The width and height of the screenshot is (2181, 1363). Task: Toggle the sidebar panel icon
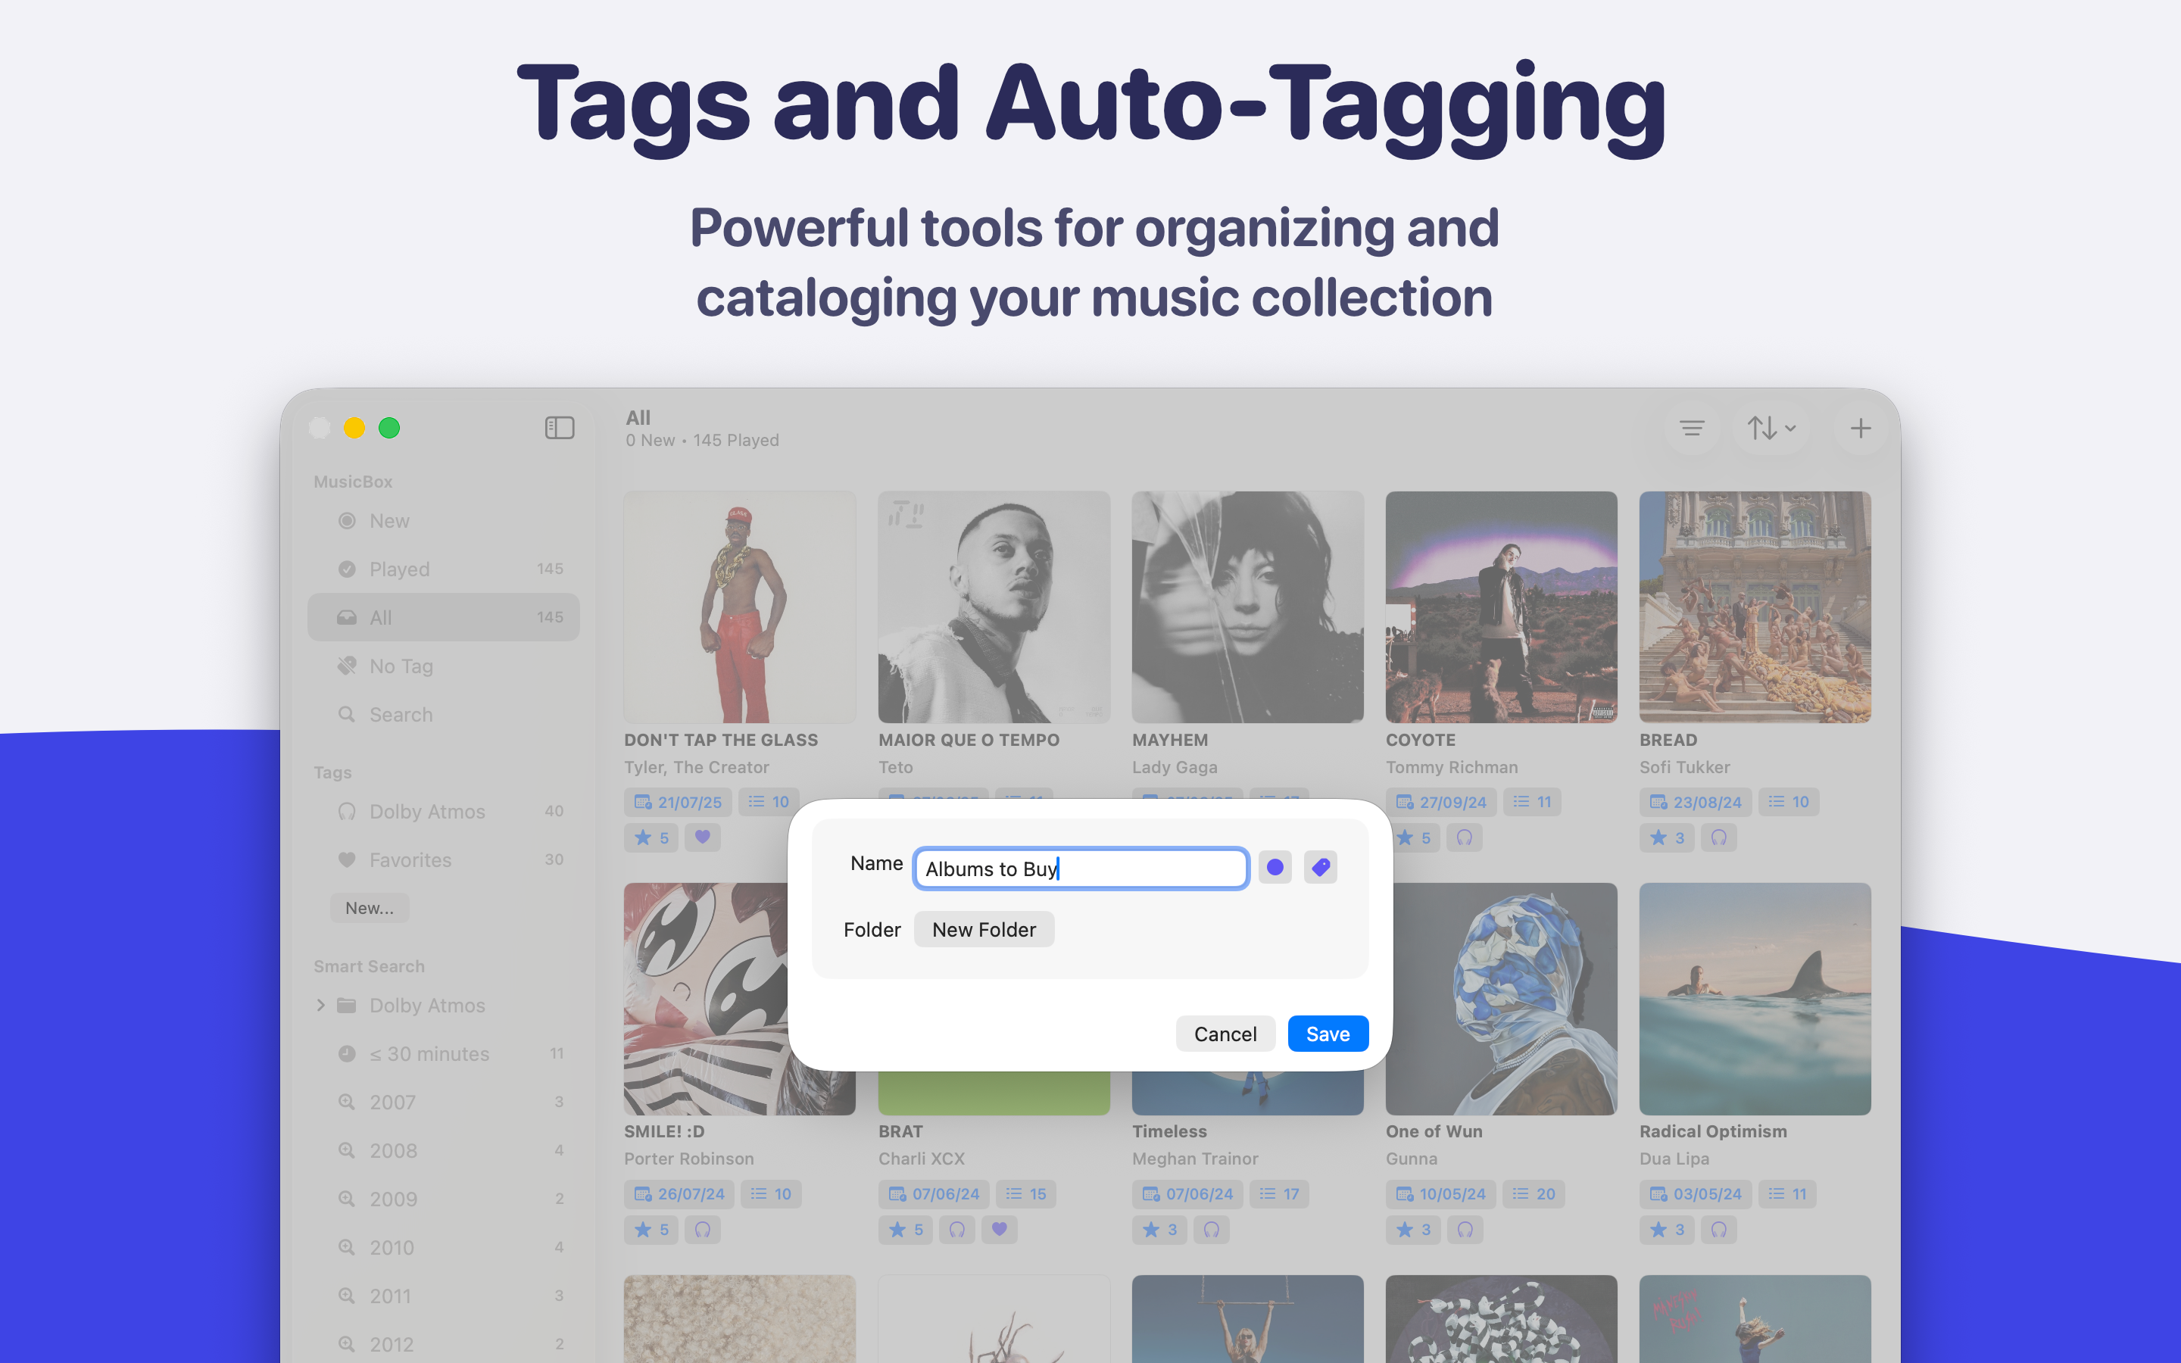pyautogui.click(x=559, y=427)
